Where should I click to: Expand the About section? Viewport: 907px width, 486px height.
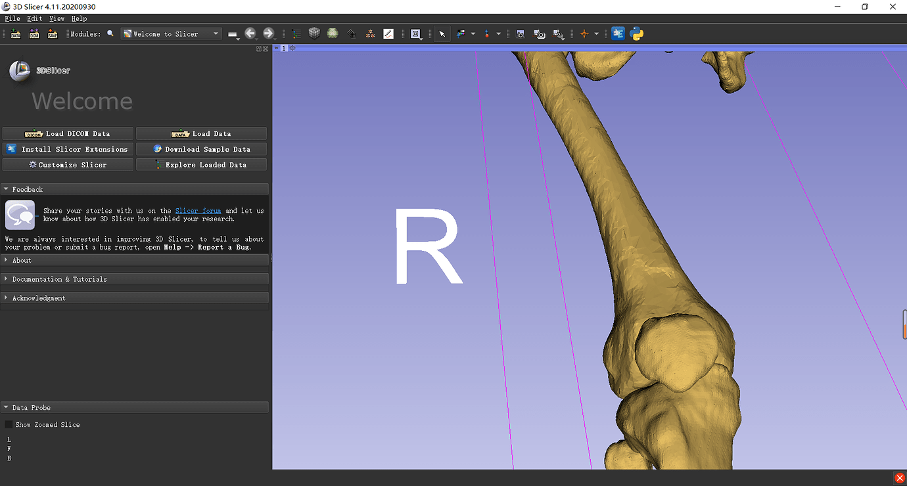(22, 260)
